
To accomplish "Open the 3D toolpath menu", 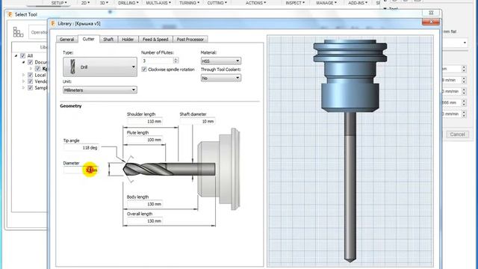I will pyautogui.click(x=104, y=3).
